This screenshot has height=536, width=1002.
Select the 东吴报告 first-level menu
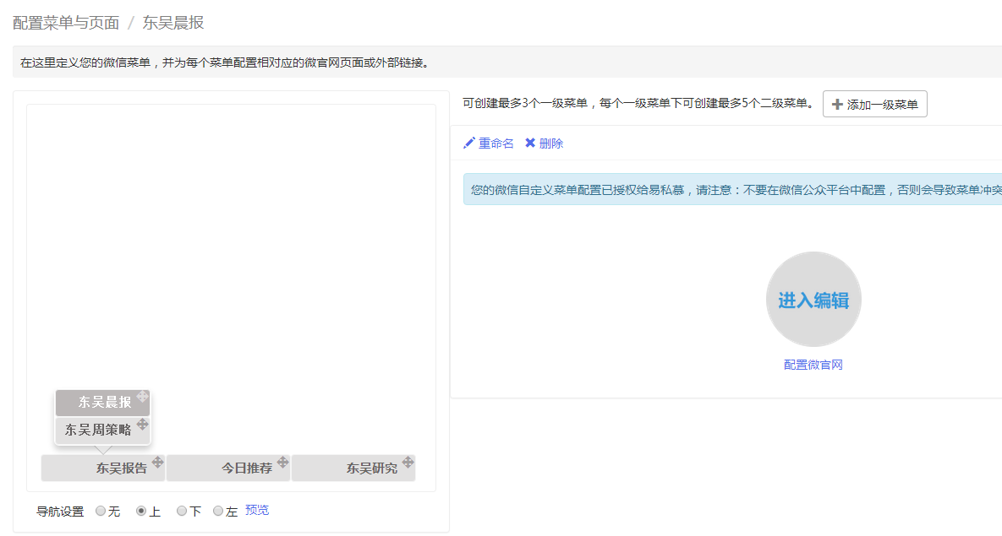(x=103, y=468)
